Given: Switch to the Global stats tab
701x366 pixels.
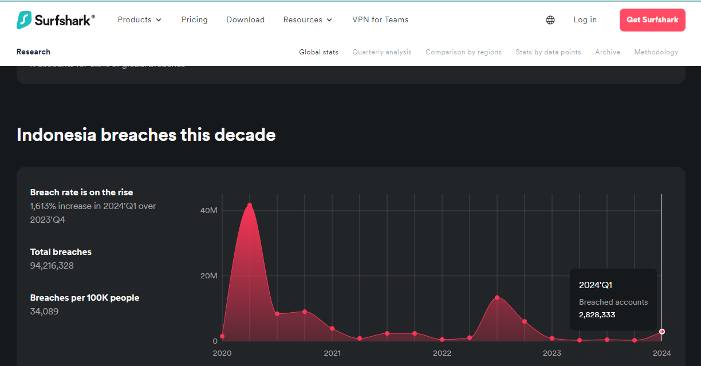Looking at the screenshot, I should pos(318,52).
